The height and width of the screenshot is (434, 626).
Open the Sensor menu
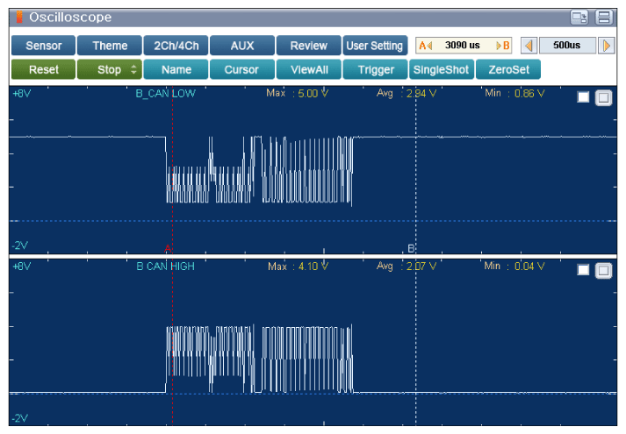coord(43,46)
